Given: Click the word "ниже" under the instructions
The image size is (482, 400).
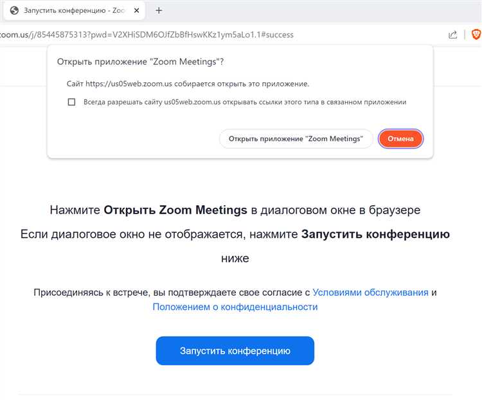Looking at the screenshot, I should click(x=235, y=259).
